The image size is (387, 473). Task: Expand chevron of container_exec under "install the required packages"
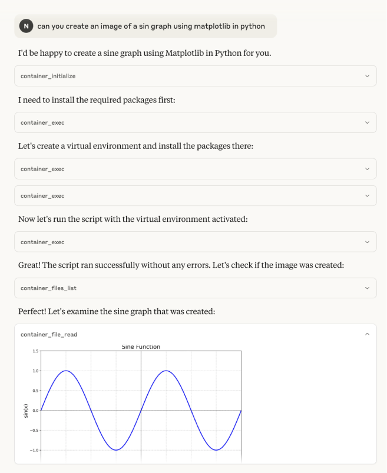367,122
